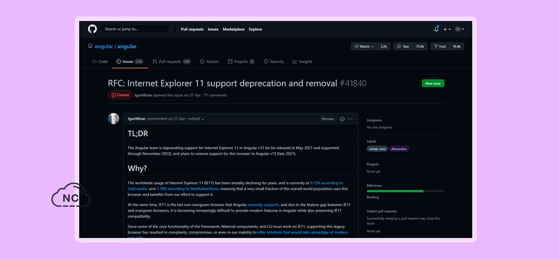Add an emoji reaction with smiley icon

pos(342,119)
